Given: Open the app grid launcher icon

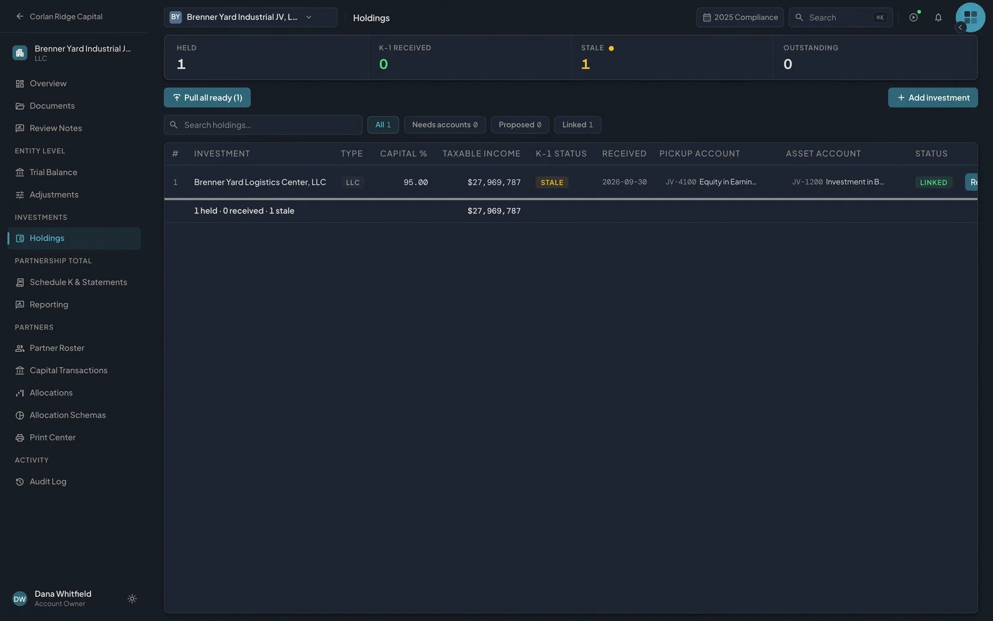Looking at the screenshot, I should (971, 17).
